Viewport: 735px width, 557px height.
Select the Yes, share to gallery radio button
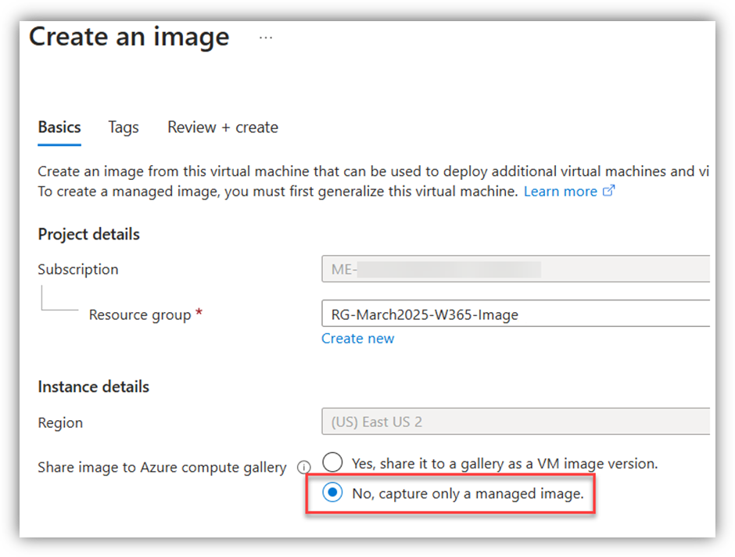pyautogui.click(x=332, y=462)
